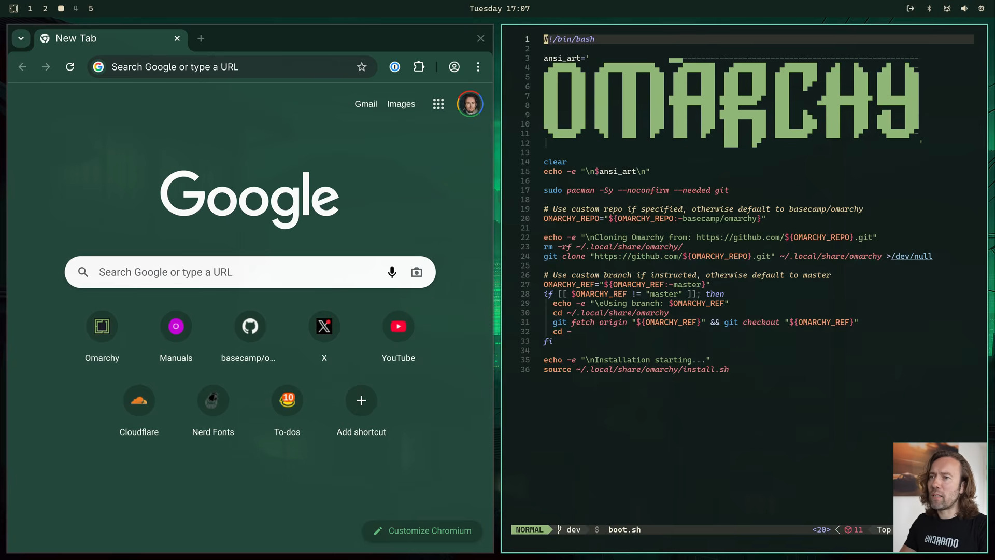The image size is (995, 560).
Task: Focus the Google search box
Action: 233,272
